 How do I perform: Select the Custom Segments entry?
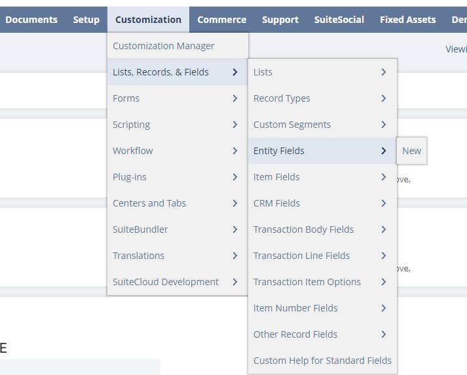(x=322, y=125)
